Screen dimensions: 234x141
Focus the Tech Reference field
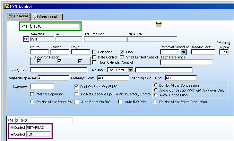(x=186, y=62)
